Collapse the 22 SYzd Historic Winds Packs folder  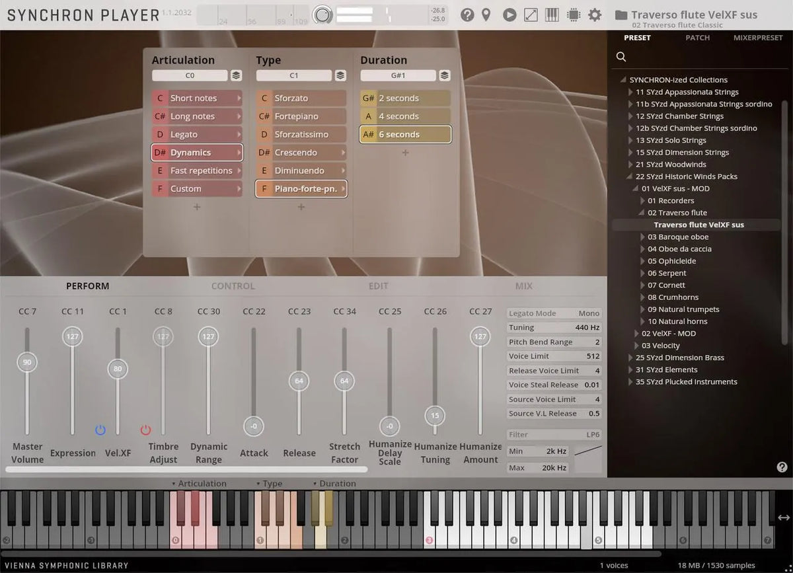pos(630,176)
